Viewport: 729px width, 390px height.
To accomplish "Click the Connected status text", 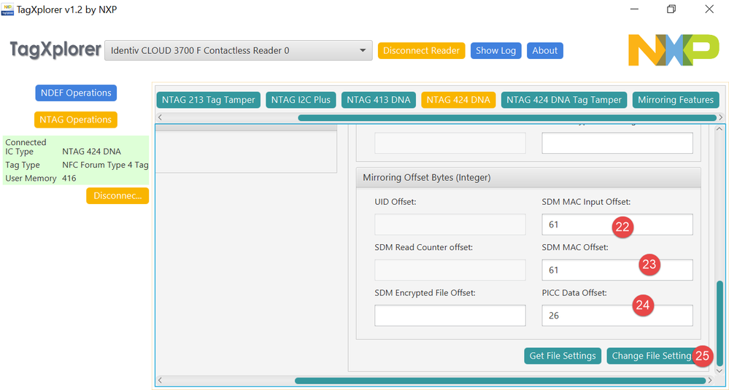I will [26, 142].
